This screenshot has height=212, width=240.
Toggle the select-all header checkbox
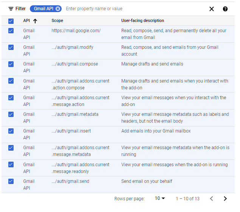[11, 21]
